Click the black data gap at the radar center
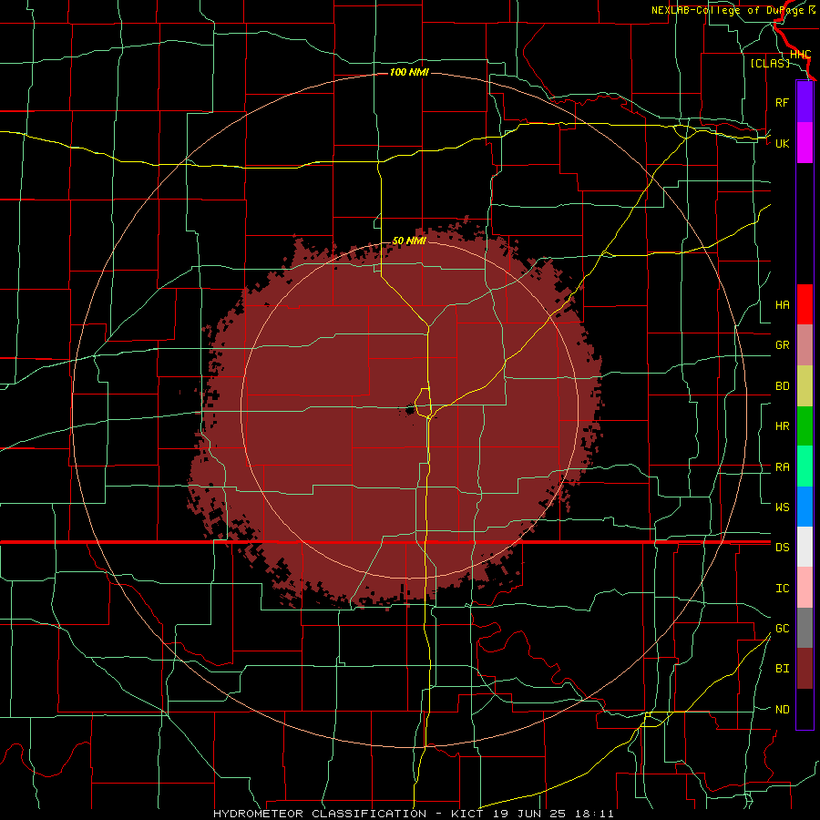The height and width of the screenshot is (820, 820). pos(409,410)
